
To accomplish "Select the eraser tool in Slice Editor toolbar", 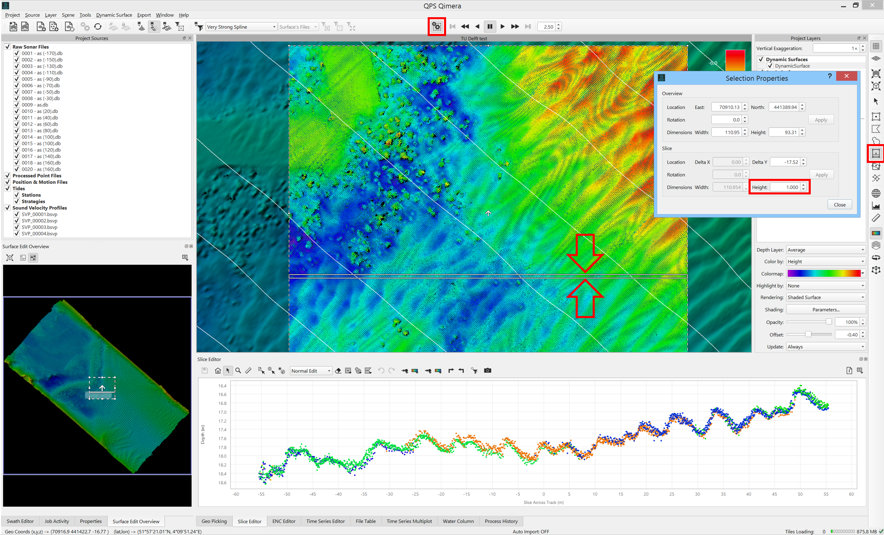I will tap(338, 370).
